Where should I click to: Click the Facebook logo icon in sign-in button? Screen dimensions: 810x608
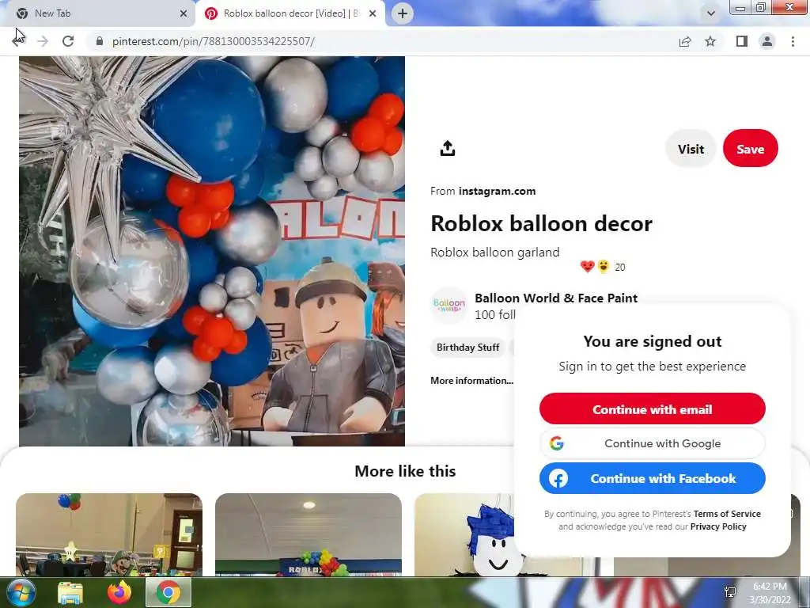(558, 478)
